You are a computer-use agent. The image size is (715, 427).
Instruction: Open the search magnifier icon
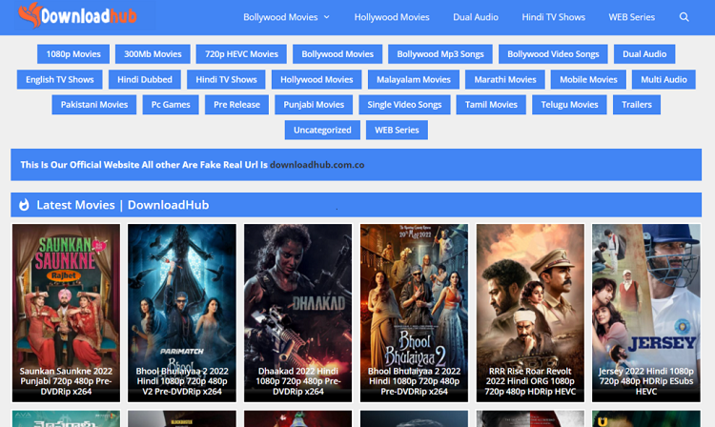(684, 17)
